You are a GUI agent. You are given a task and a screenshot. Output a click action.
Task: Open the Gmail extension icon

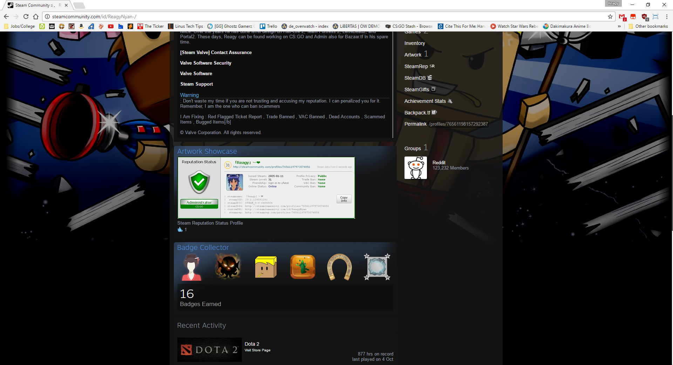[x=622, y=16]
